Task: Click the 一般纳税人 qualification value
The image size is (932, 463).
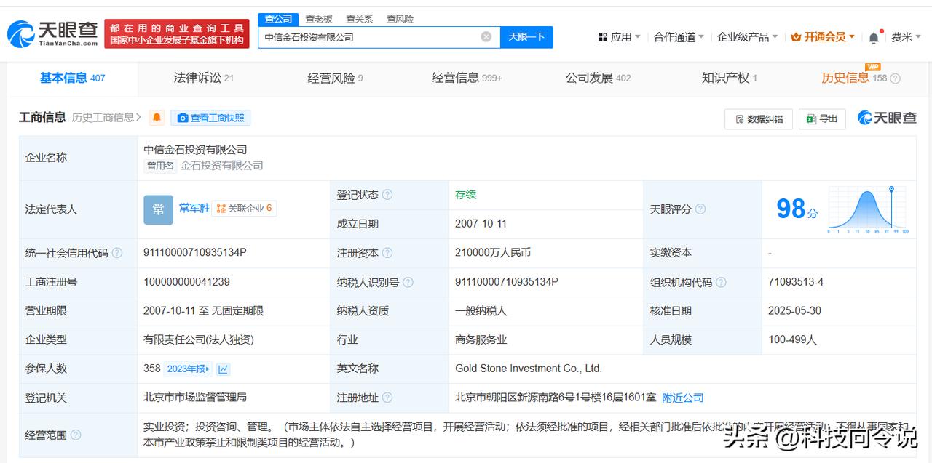Action: 481,310
